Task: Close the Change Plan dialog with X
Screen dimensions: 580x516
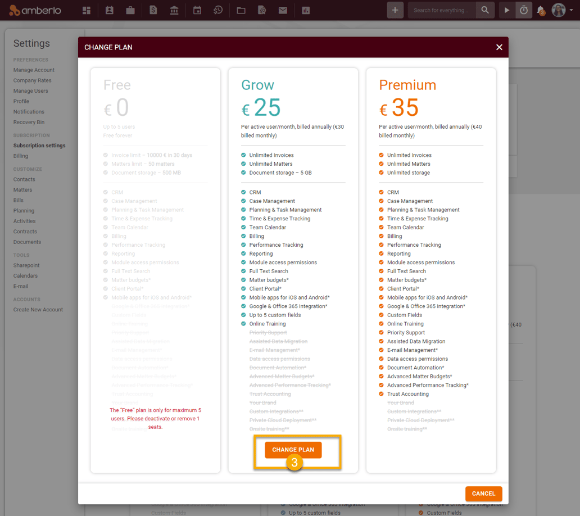Action: [499, 47]
